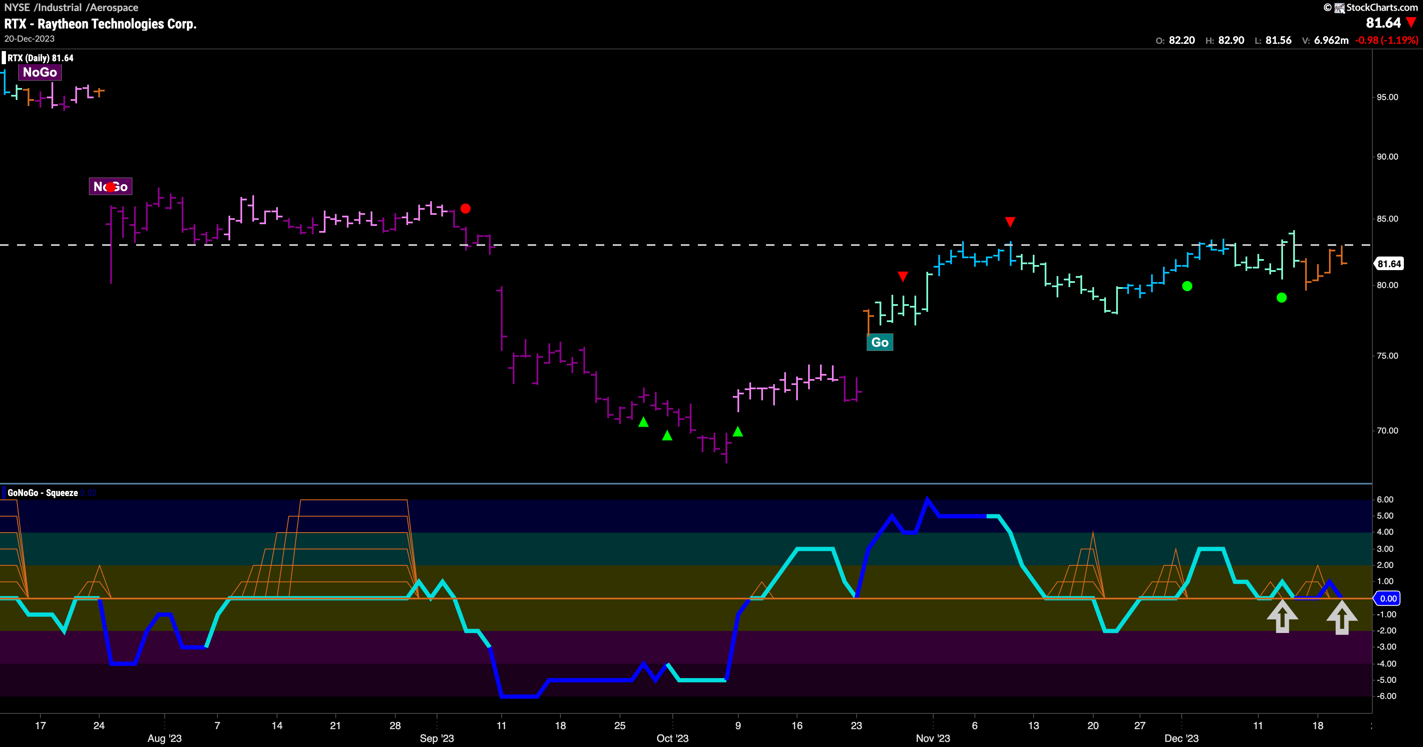Click the 20-Dec-2023 date text
This screenshot has height=747, width=1423.
coord(29,39)
